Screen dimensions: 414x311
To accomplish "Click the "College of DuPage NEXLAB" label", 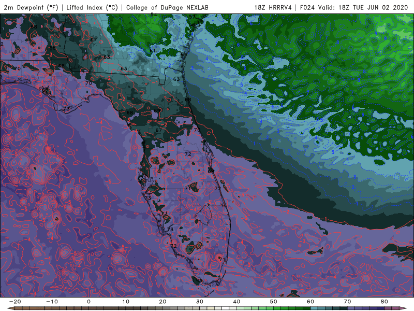I will 167,7.
